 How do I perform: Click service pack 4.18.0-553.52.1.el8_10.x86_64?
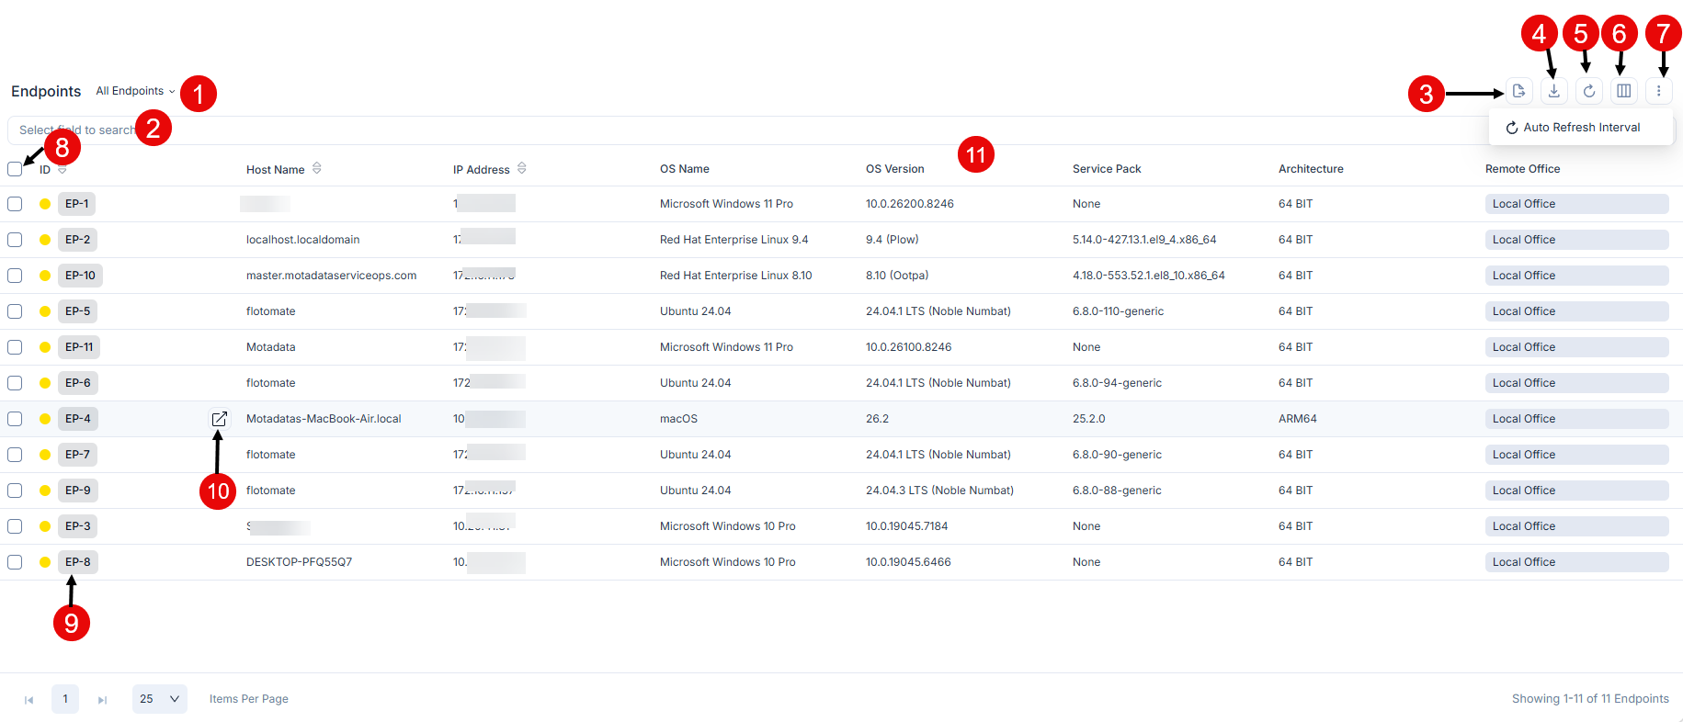(x=1148, y=276)
